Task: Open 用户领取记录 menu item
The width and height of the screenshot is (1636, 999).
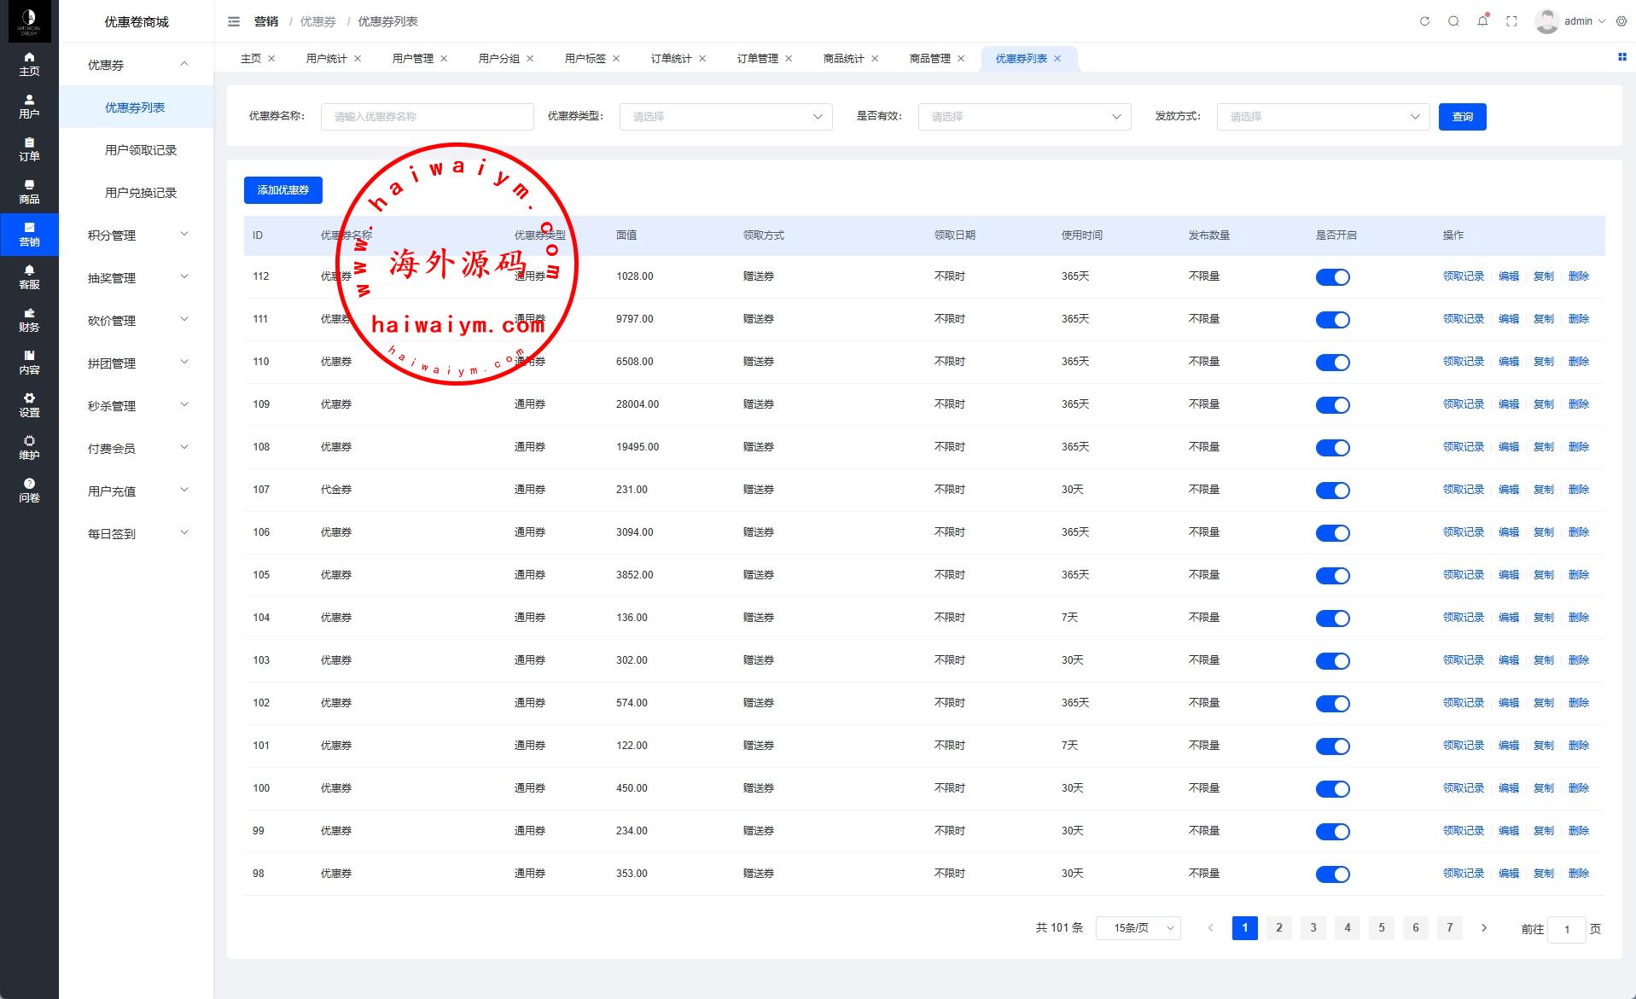Action: coord(140,150)
